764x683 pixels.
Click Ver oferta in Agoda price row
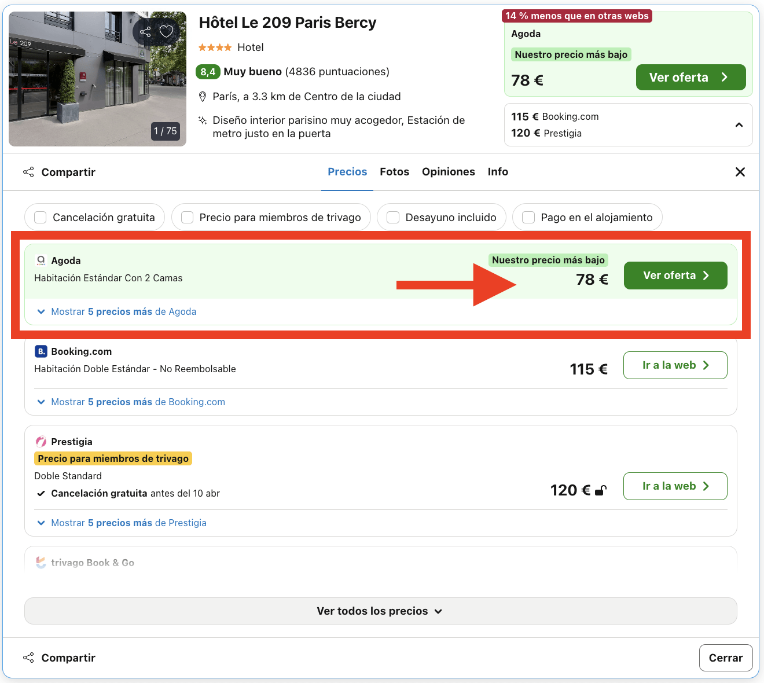pyautogui.click(x=675, y=276)
